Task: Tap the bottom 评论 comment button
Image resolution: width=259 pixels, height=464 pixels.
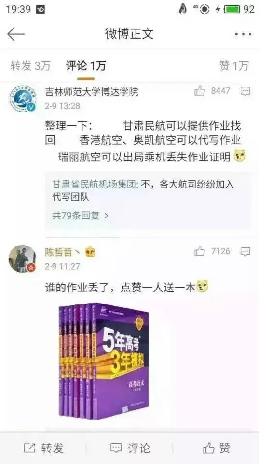Action: pos(130,448)
